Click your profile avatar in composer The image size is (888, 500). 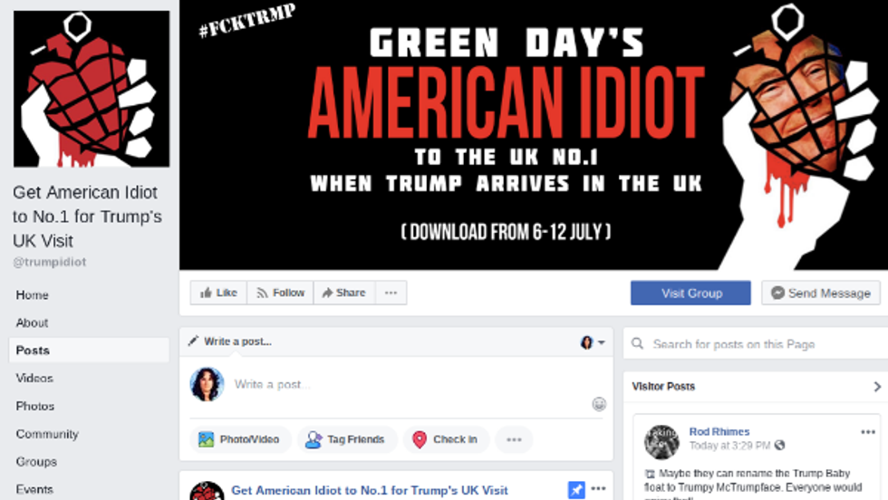pos(207,384)
